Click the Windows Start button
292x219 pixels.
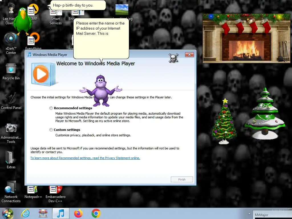click(7, 214)
